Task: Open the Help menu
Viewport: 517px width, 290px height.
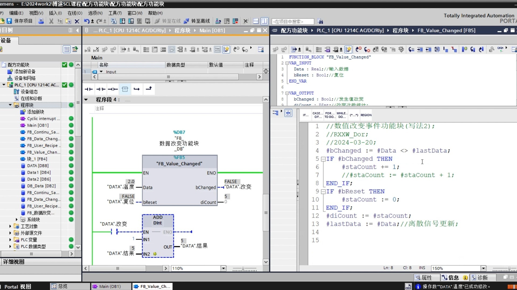Action: [155, 13]
